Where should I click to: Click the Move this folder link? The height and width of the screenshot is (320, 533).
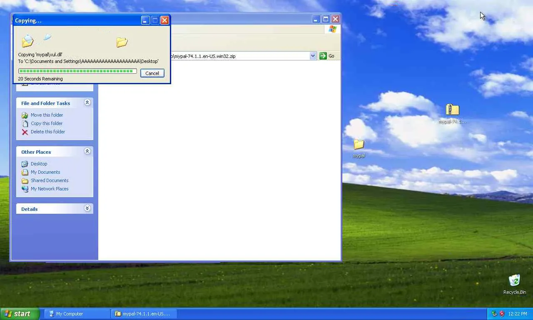coord(47,115)
